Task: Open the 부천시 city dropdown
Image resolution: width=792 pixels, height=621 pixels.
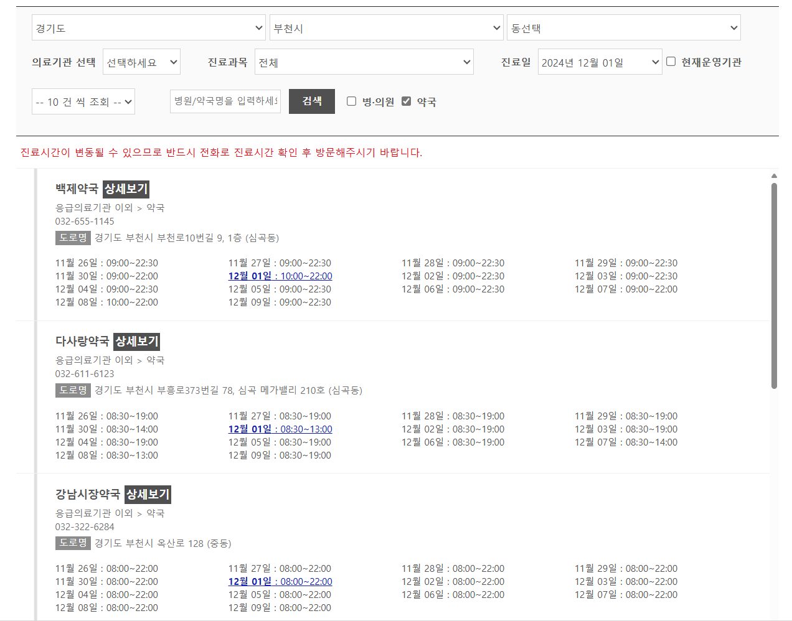Action: [386, 27]
